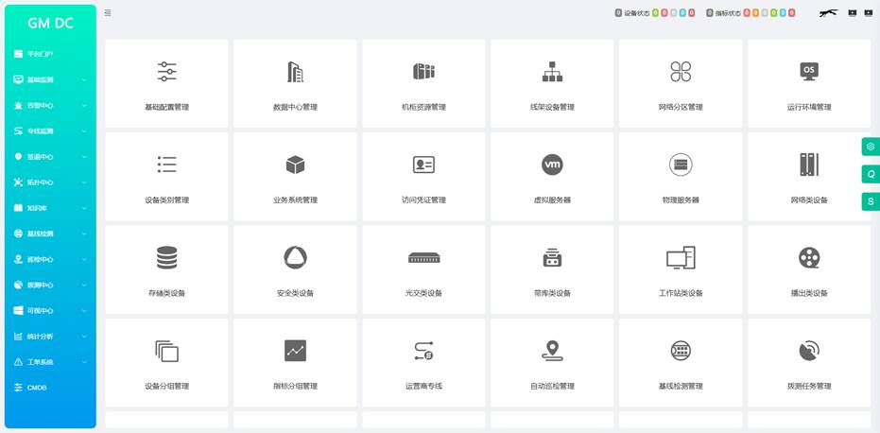The image size is (880, 433).
Task: Expand the 资源中心 sidebar menu
Action: tap(50, 157)
